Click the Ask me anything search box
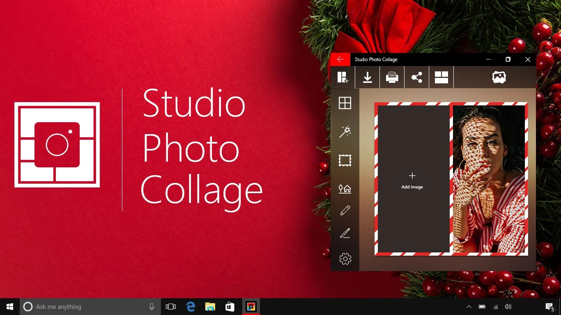The image size is (561, 315). pyautogui.click(x=90, y=306)
